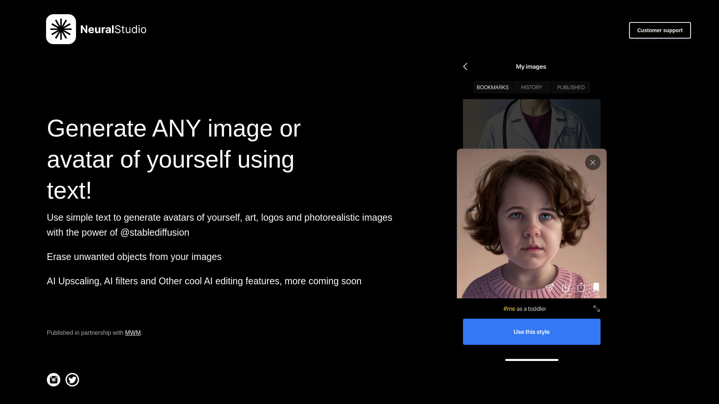Image resolution: width=719 pixels, height=404 pixels.
Task: Click the share icon on generated image
Action: 581,288
